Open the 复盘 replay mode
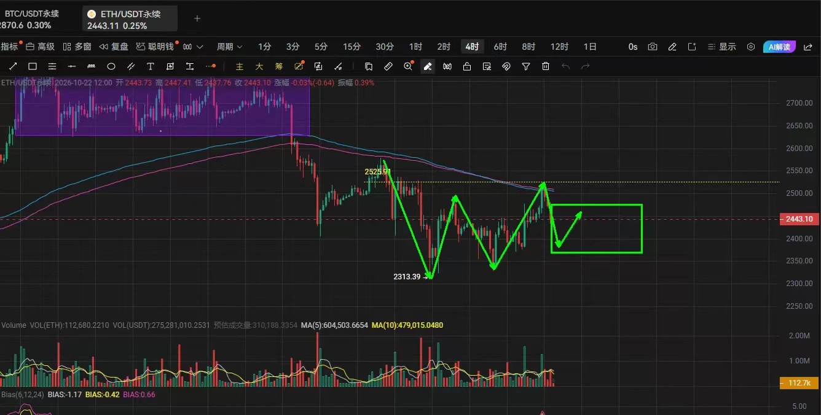 [x=114, y=47]
